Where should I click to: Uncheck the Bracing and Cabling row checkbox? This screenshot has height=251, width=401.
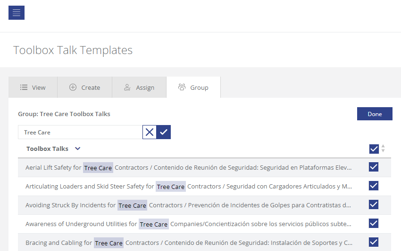[x=374, y=243]
